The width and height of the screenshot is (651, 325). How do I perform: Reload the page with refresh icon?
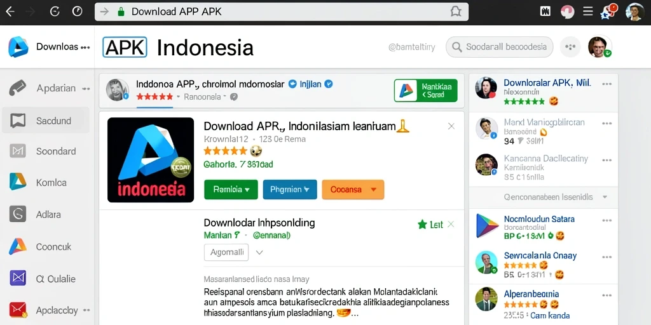[x=55, y=11]
